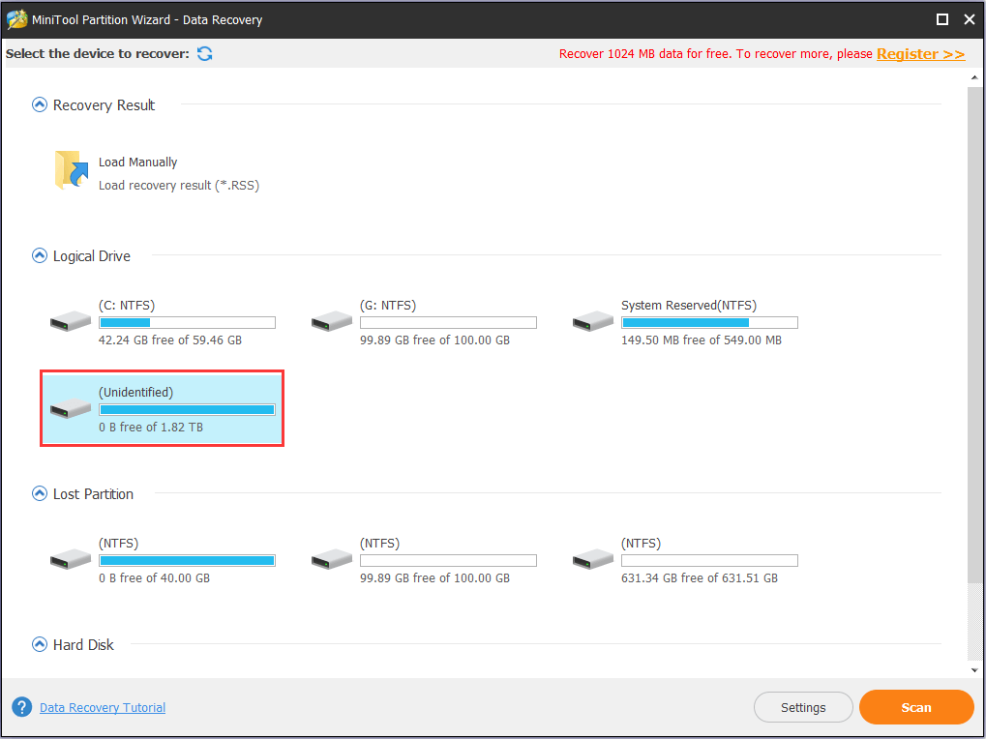Click the '(G: NTFS)' drive label
986x739 pixels.
388,306
